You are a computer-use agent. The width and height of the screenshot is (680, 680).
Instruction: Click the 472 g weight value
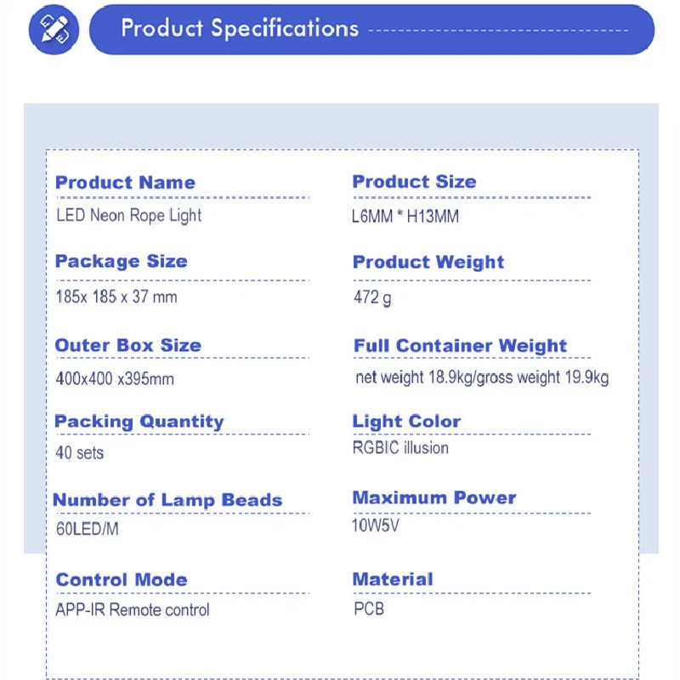(x=372, y=297)
